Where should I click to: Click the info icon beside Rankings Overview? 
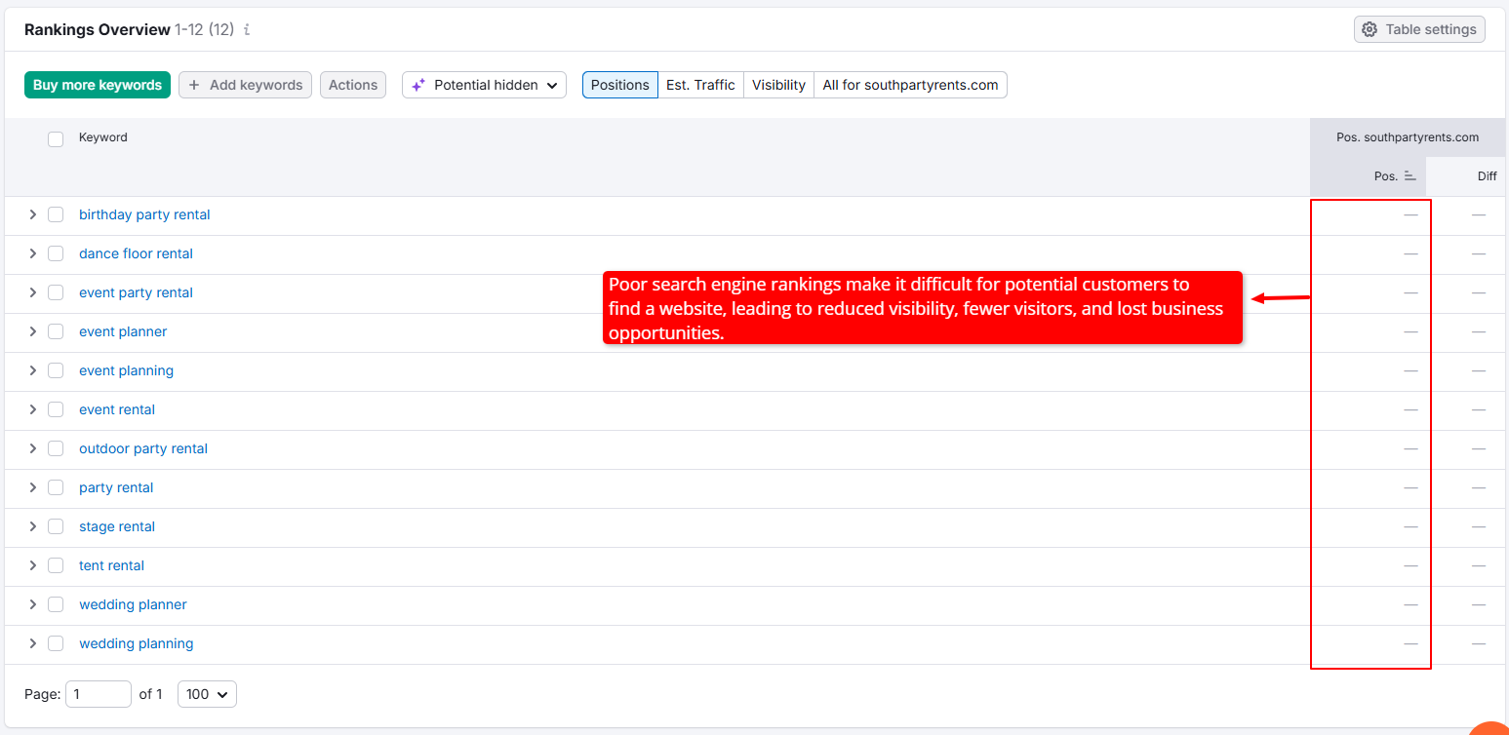pos(247,30)
